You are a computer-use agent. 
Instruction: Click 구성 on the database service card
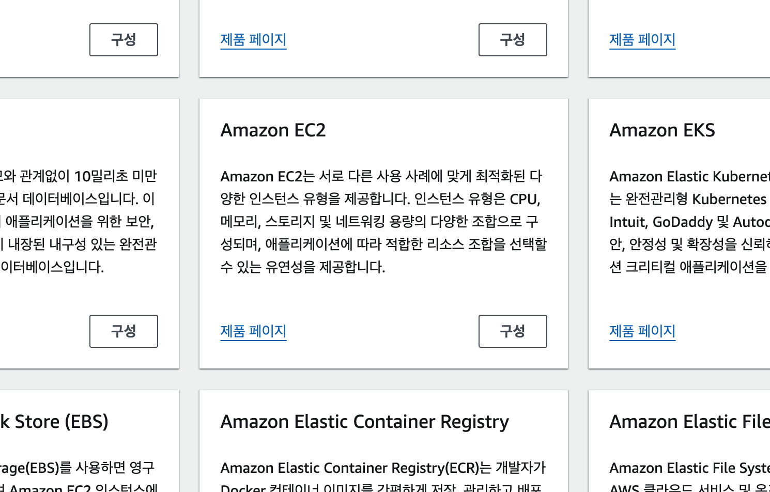coord(124,331)
